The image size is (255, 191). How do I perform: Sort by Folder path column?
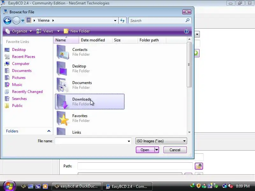coord(152,40)
